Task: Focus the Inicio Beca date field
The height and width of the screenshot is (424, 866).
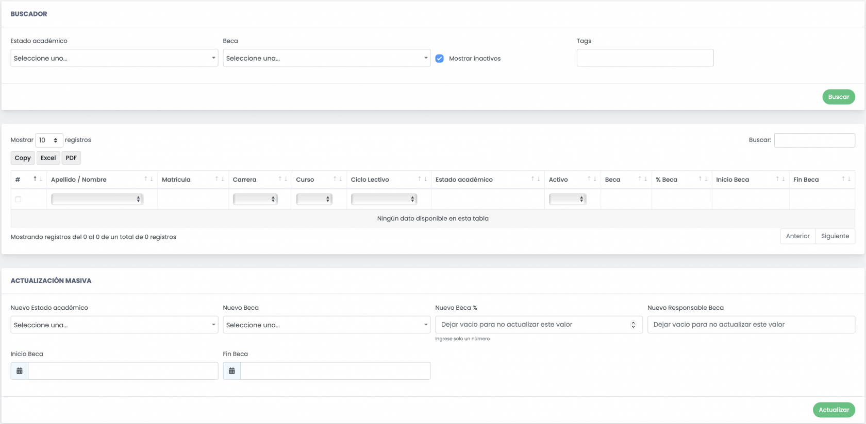Action: pos(123,371)
